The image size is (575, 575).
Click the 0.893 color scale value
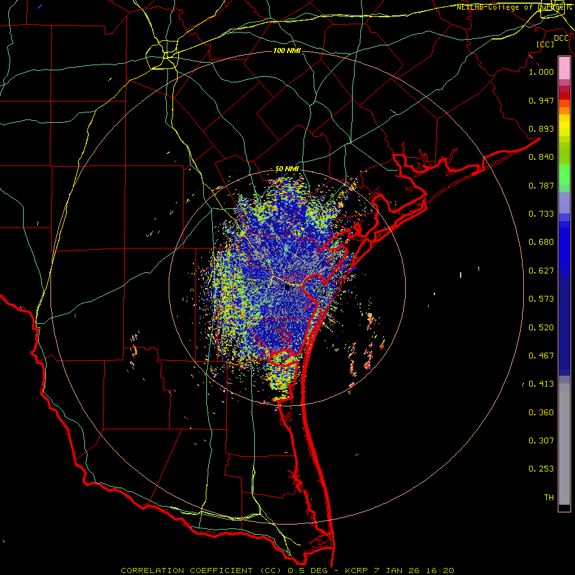coord(541,128)
